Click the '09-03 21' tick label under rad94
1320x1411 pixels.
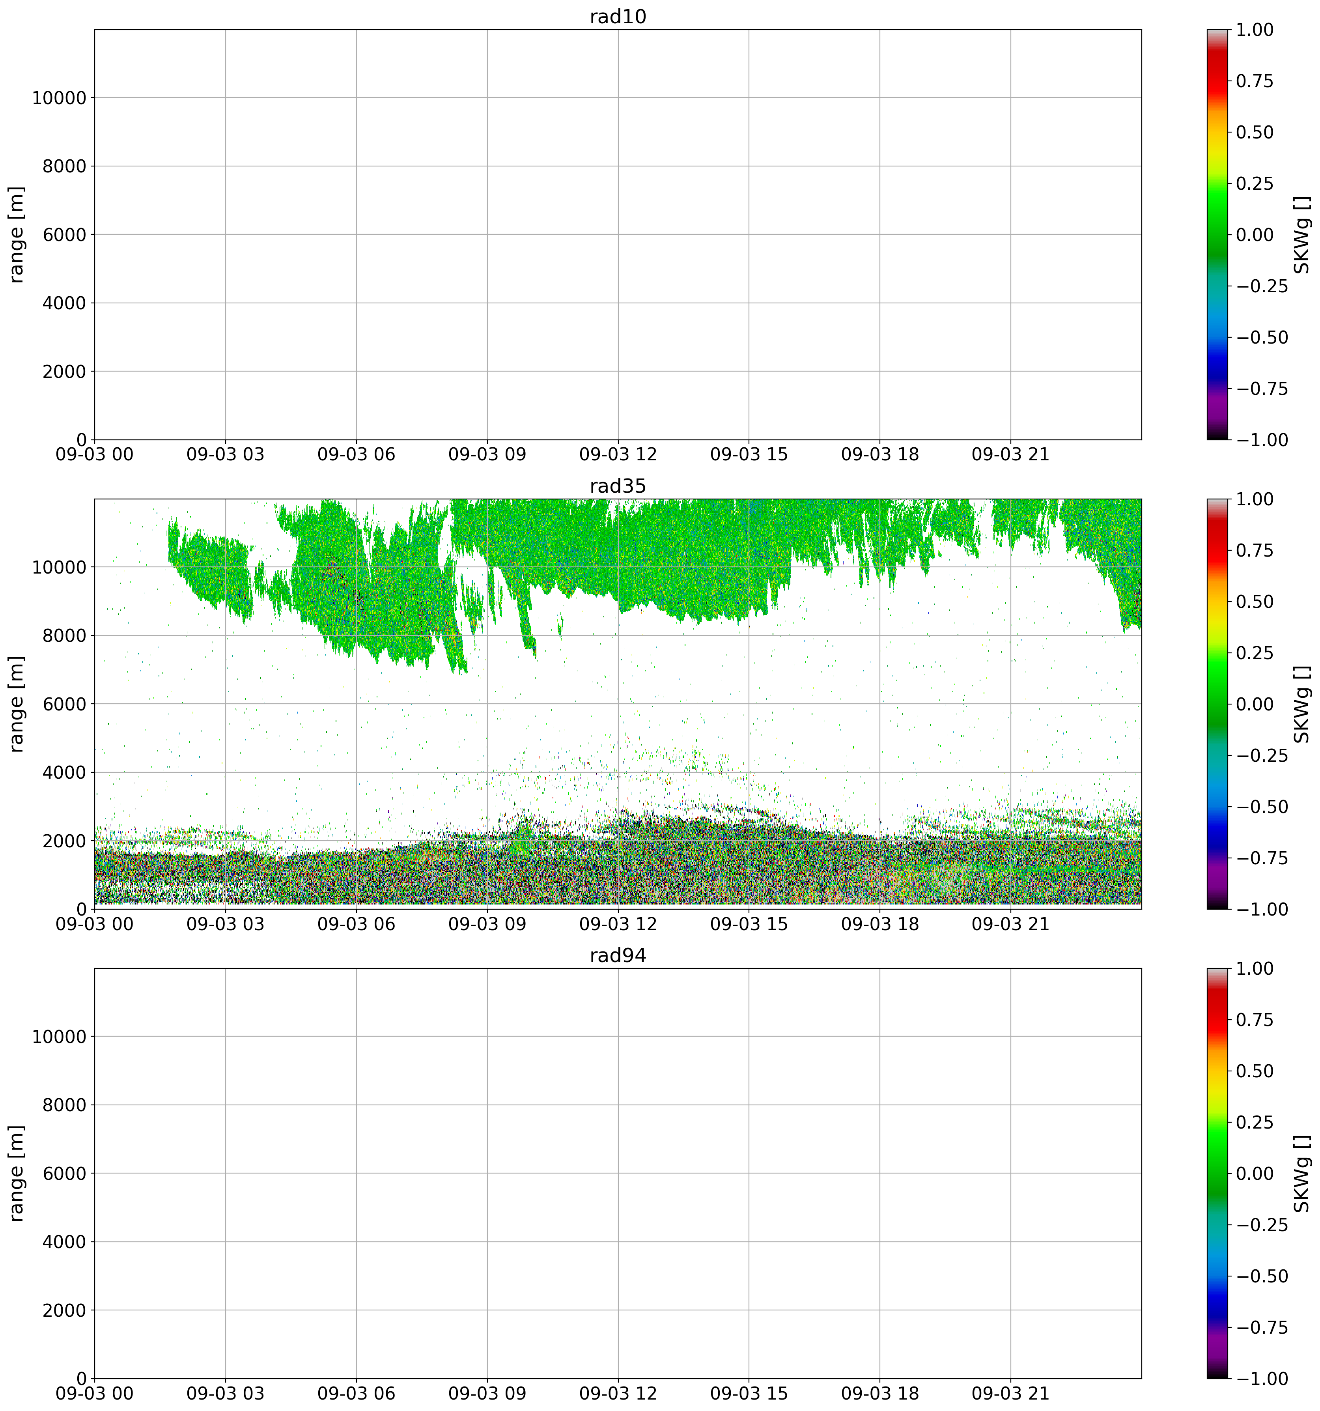point(1010,1394)
